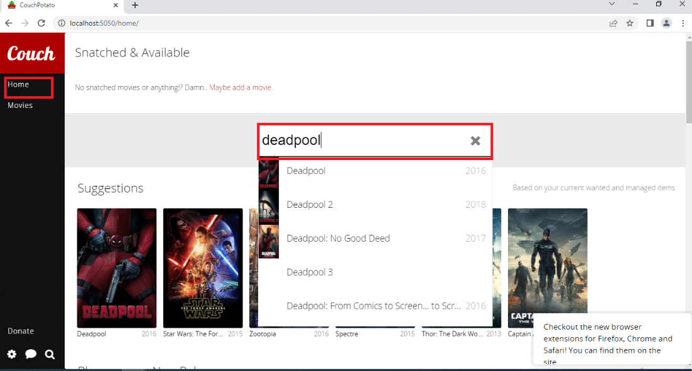The height and width of the screenshot is (371, 692).
Task: Click Star Wars: The For... title
Action: pyautogui.click(x=193, y=334)
